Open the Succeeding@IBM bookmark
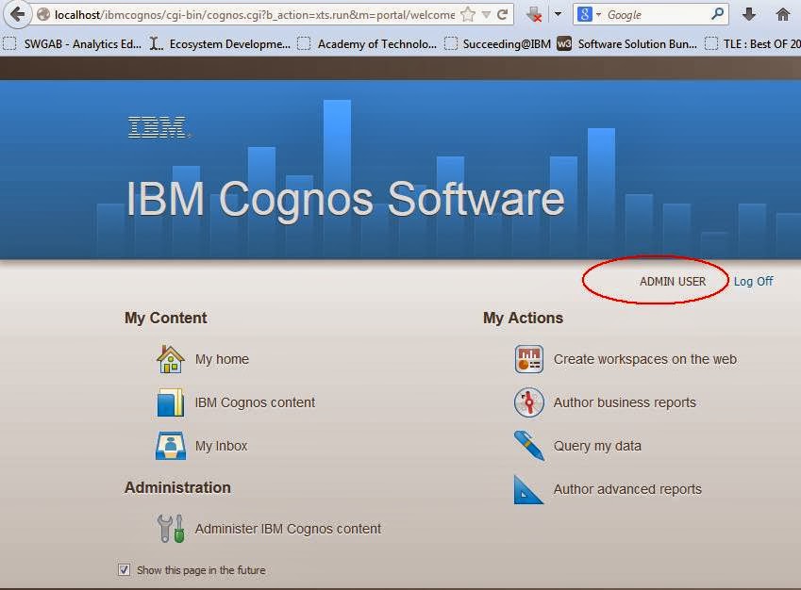Viewport: 801px width, 590px height. pos(500,42)
